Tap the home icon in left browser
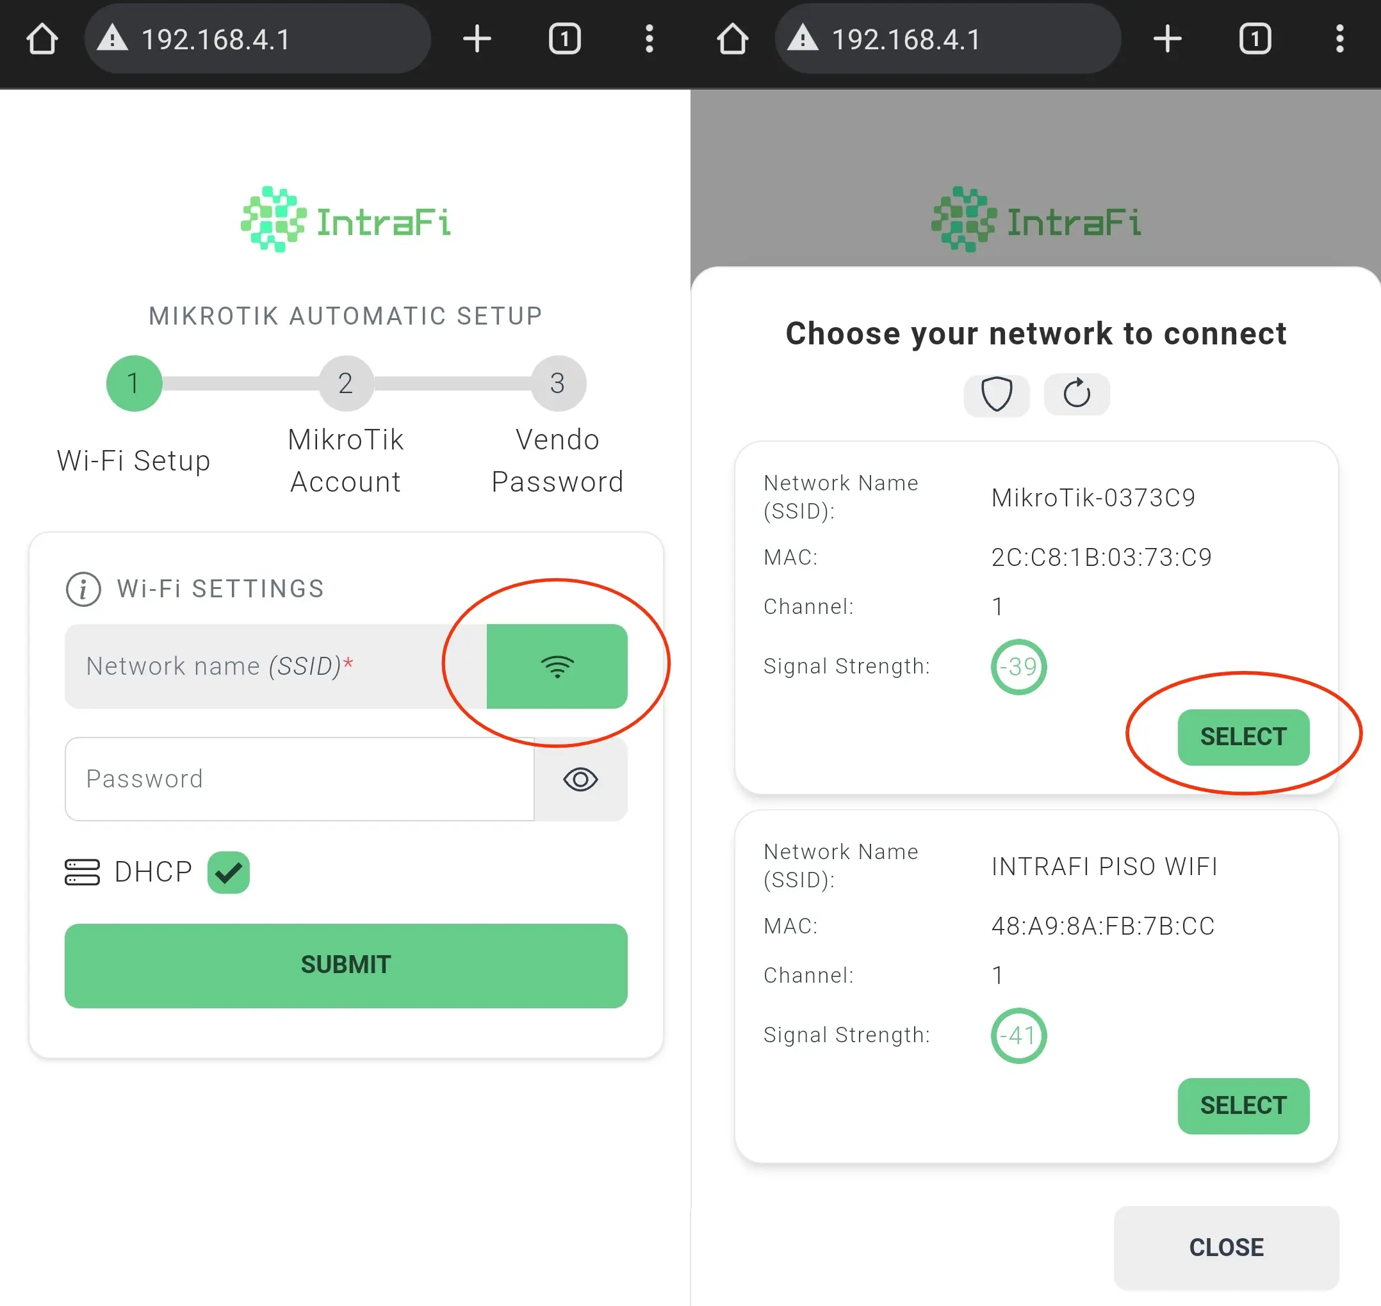Screen dimensions: 1381x1306 pos(42,39)
